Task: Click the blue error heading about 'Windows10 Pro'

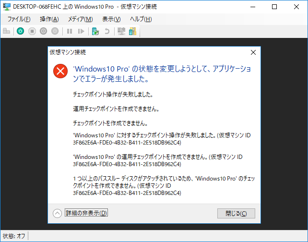Action: coord(162,74)
